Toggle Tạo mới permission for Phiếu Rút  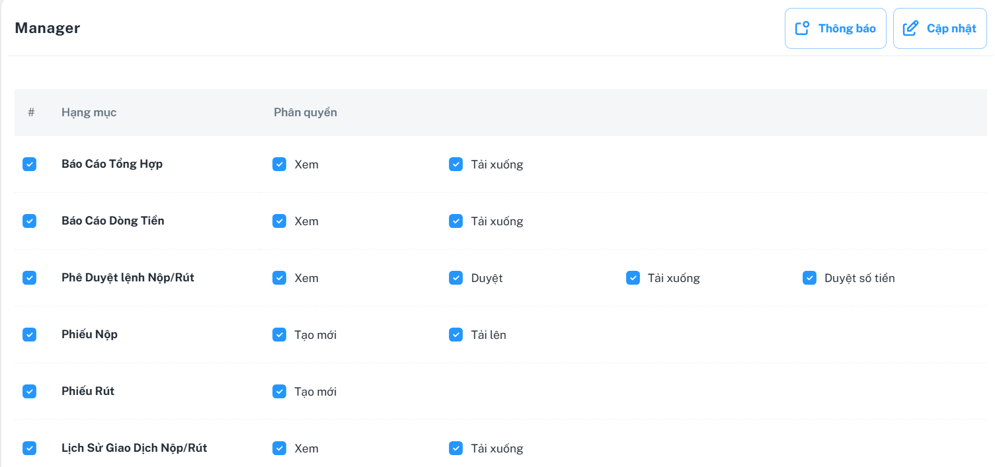coord(279,392)
